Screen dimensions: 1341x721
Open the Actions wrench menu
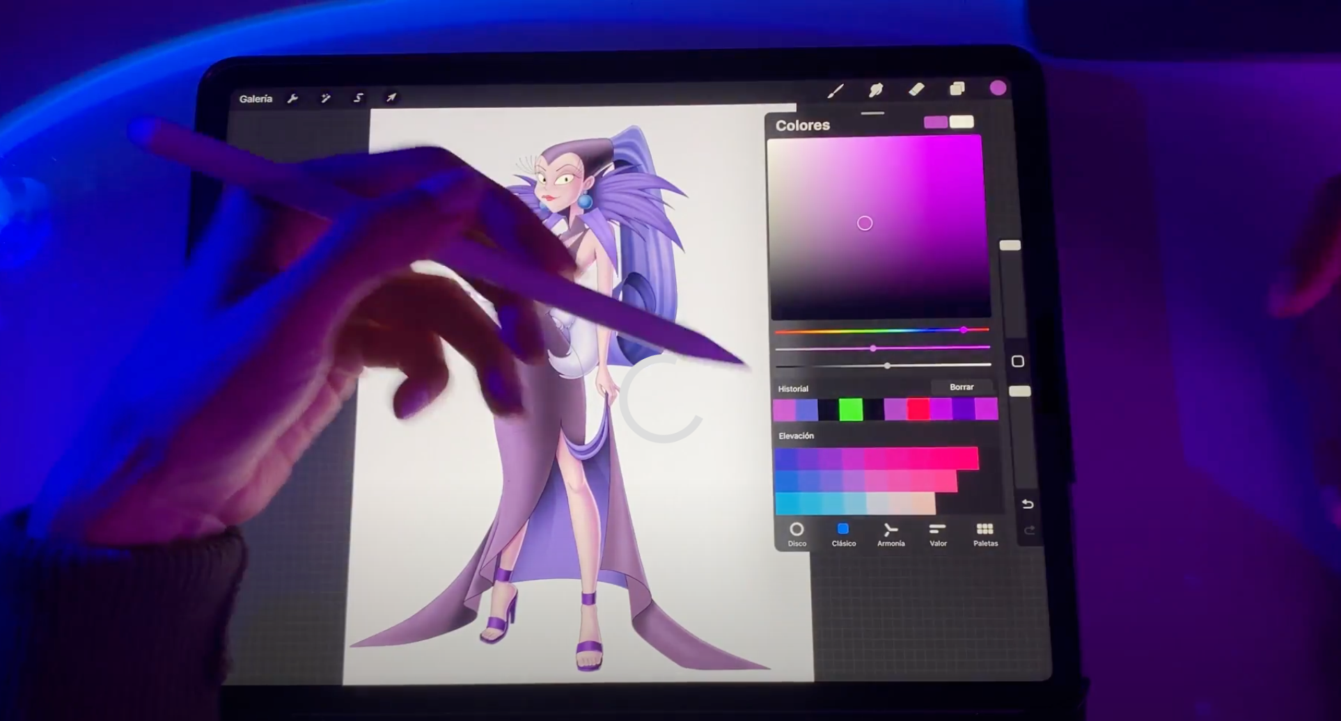point(293,98)
